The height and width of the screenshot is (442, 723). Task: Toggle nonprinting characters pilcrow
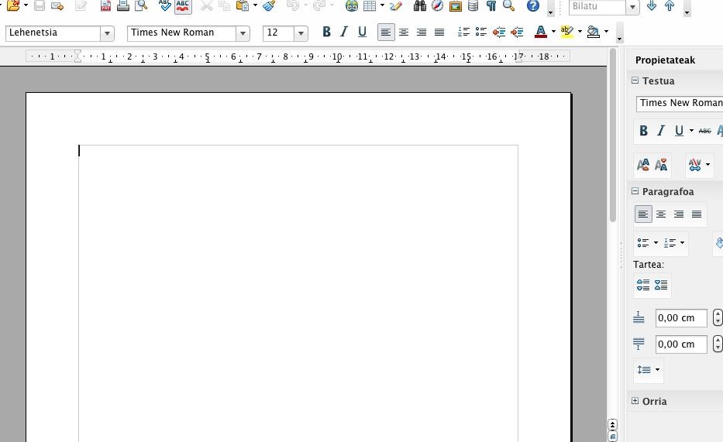pos(491,5)
